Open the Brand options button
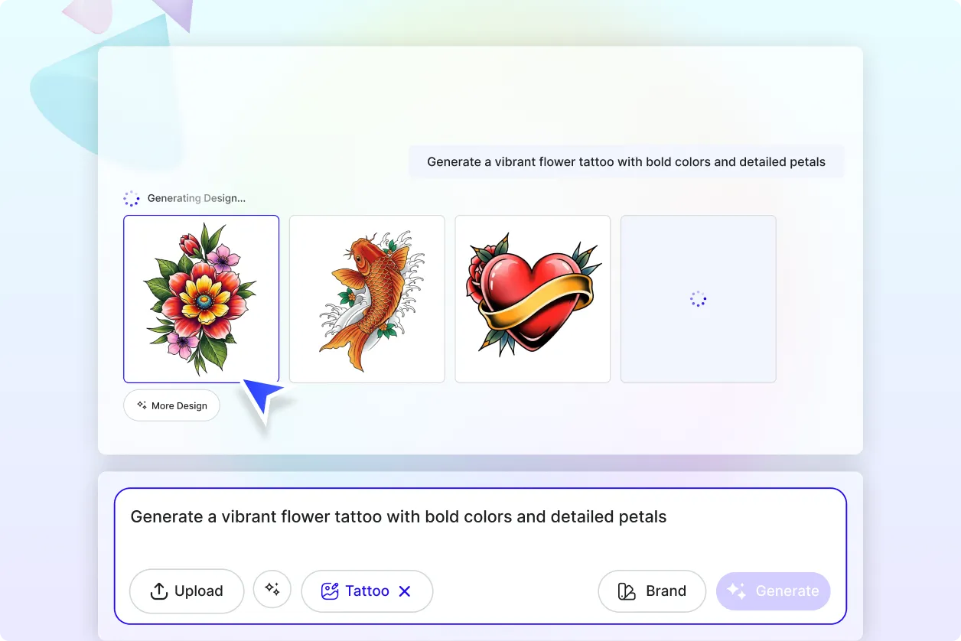Image resolution: width=961 pixels, height=641 pixels. [x=652, y=591]
